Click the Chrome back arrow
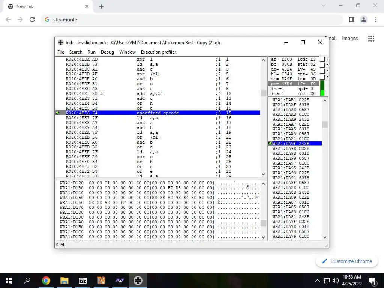 8,19
